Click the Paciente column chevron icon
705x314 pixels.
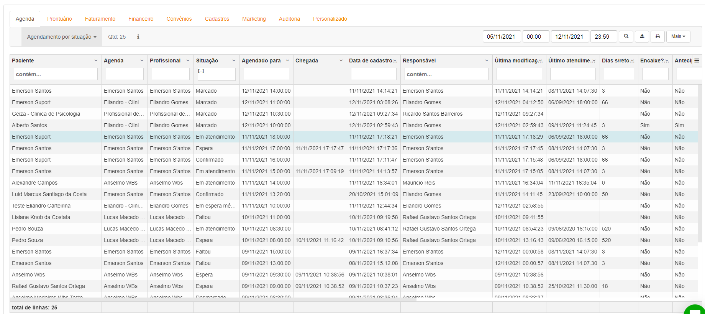click(96, 61)
